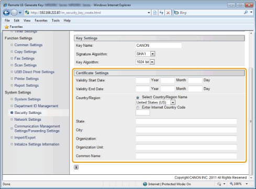Open Import/Export link
The image size is (256, 189).
pos(25,138)
